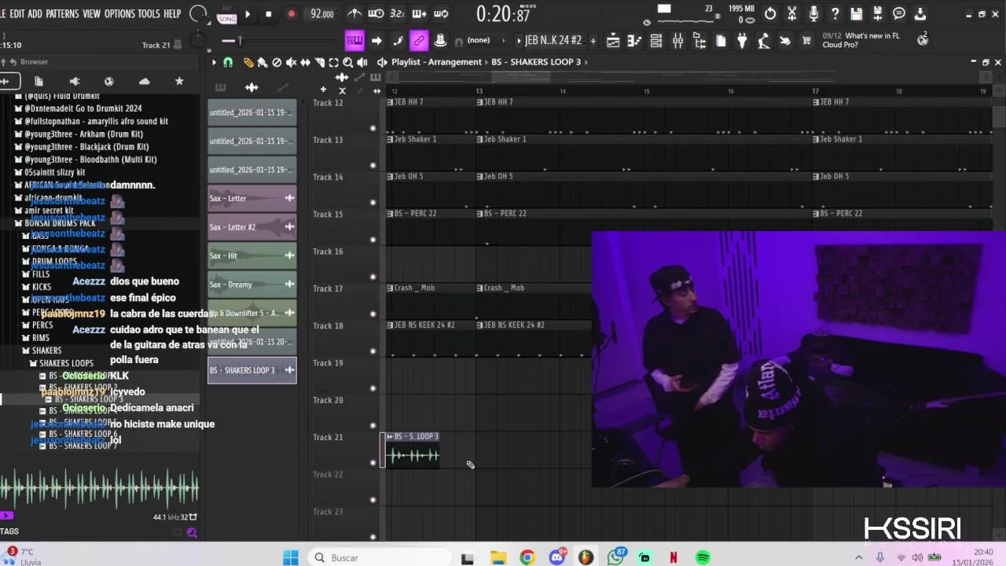Open the piano roll view icon
This screenshot has height=566, width=1006.
[x=635, y=41]
